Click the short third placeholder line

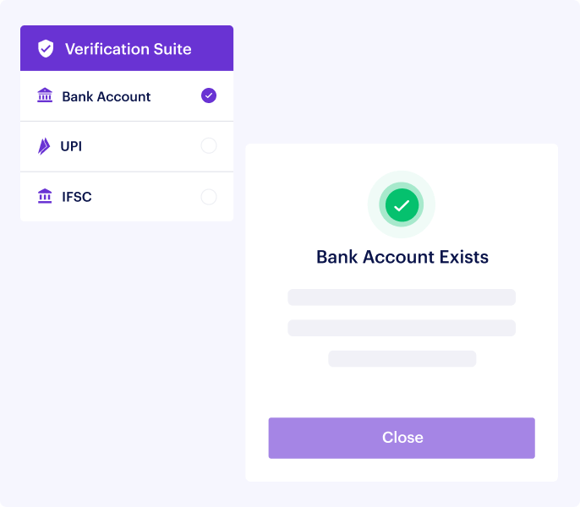pyautogui.click(x=402, y=359)
